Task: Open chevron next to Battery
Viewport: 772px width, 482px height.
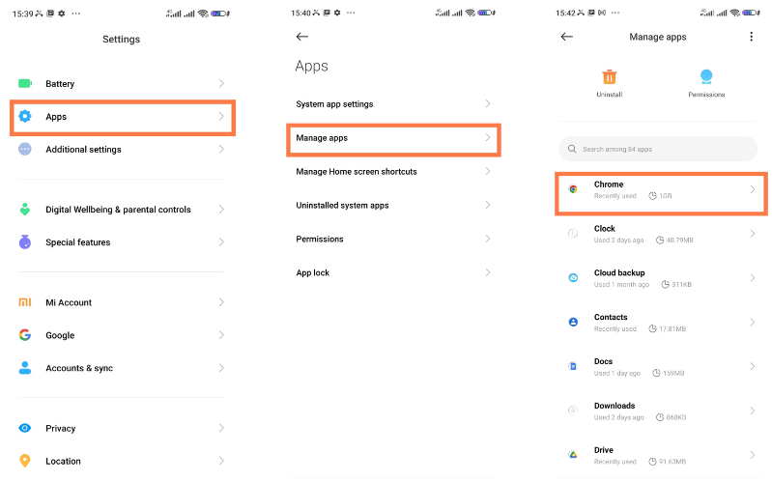Action: click(221, 83)
